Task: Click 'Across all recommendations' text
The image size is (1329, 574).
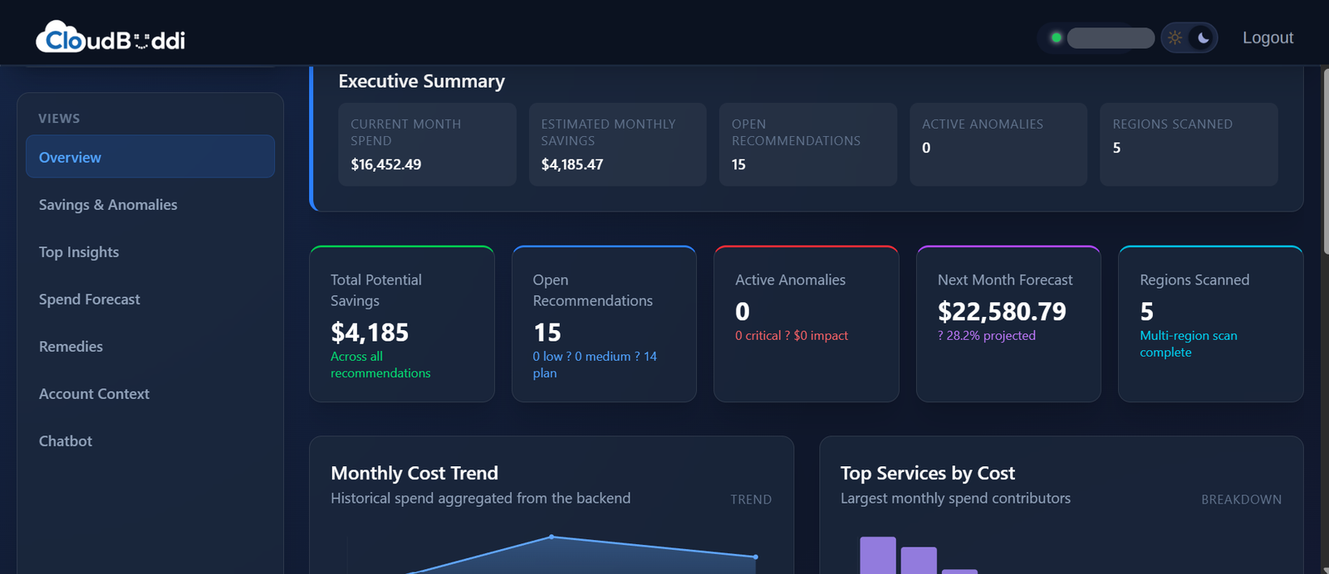Action: (380, 365)
